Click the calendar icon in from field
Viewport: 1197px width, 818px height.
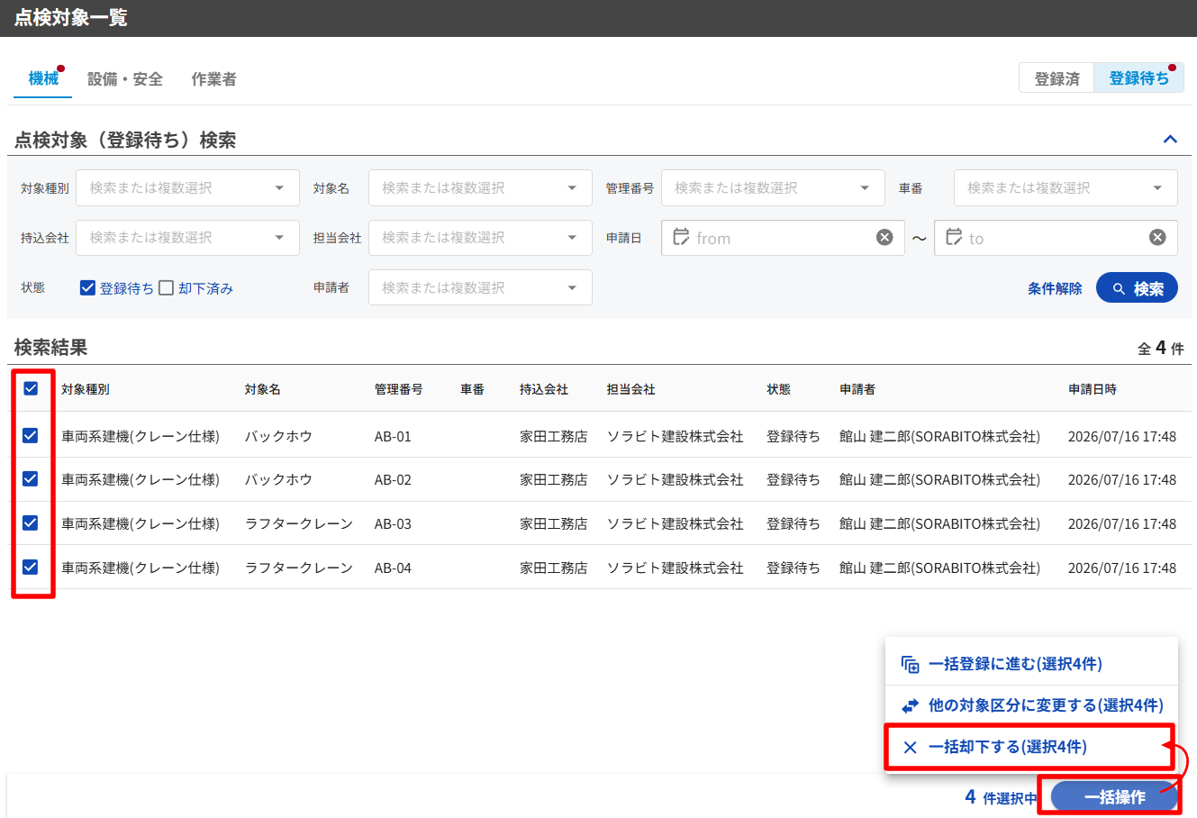(x=681, y=237)
